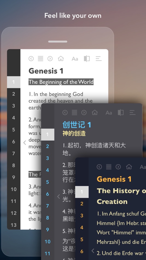This screenshot has width=146, height=260.
Task: Go to previous chapter in white Genesis window
Action: pos(31,59)
